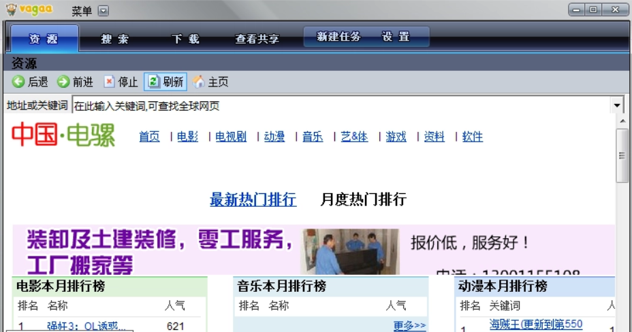Open the first movie ranking link
Viewport: 632px width, 332px height.
86,326
